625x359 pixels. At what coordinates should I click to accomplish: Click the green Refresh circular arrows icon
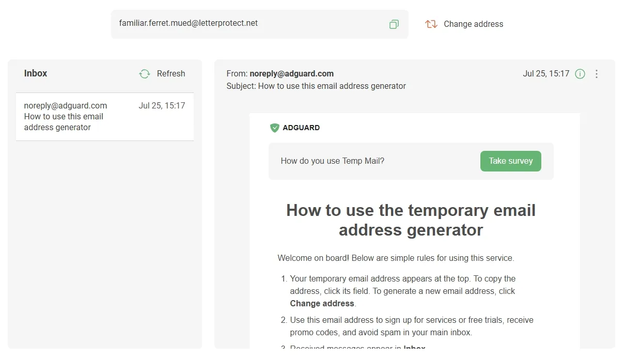click(145, 74)
